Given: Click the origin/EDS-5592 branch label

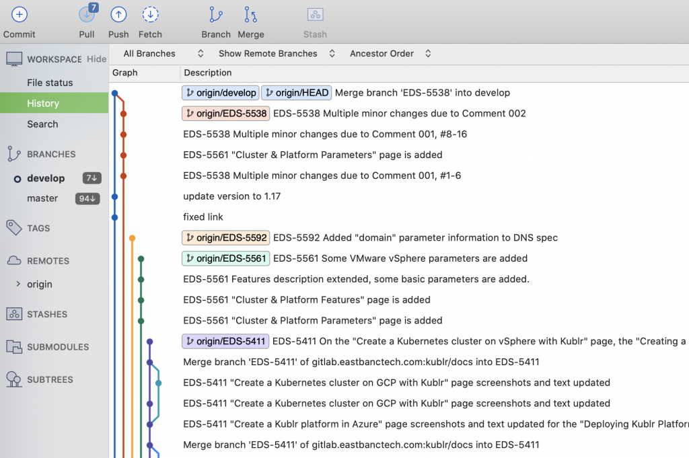Looking at the screenshot, I should click(x=226, y=237).
